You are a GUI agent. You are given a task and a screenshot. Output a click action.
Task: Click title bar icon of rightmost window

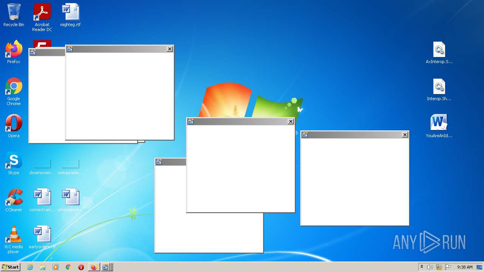pyautogui.click(x=305, y=134)
